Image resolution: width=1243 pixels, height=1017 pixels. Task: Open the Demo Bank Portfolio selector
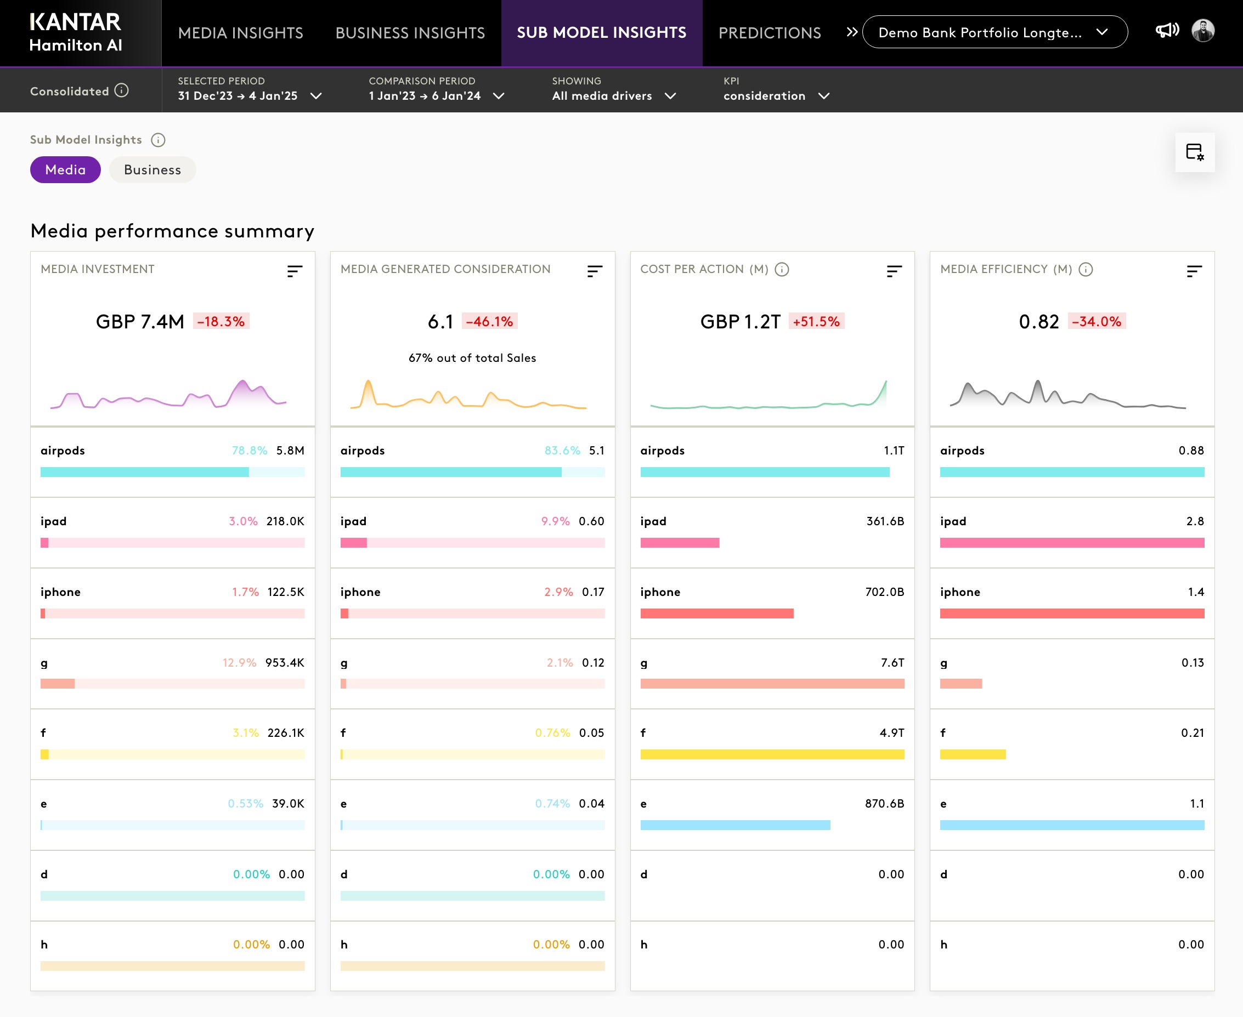995,32
